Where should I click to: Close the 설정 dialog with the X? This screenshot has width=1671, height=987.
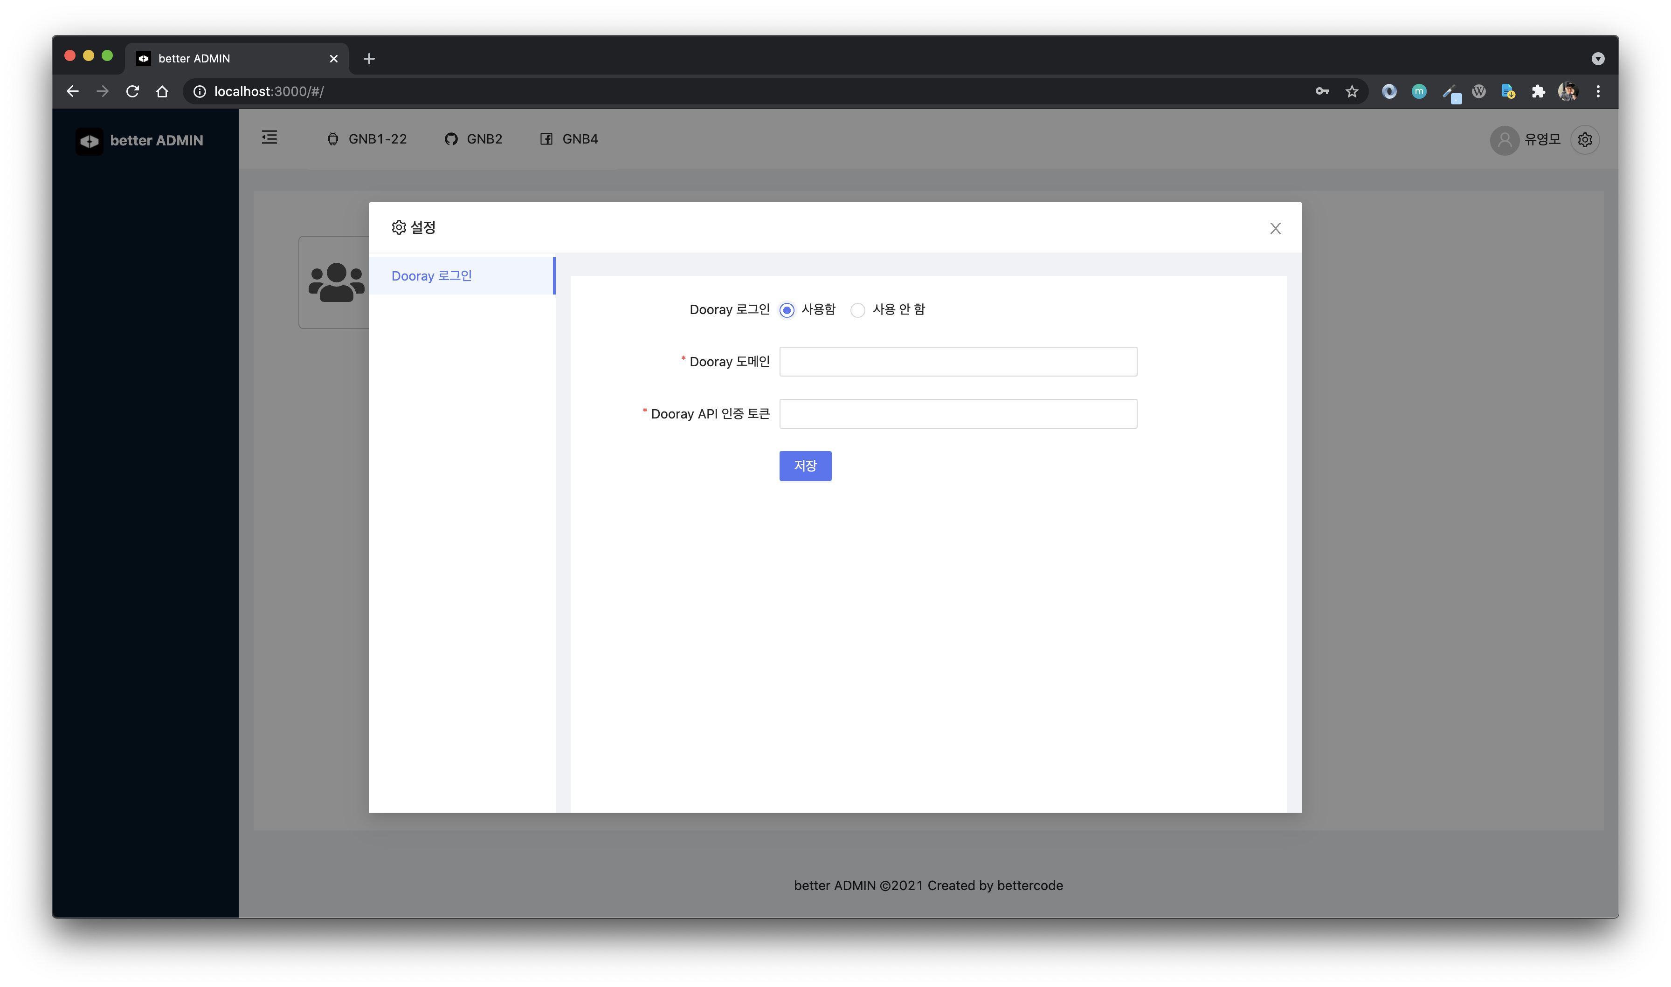pos(1275,228)
